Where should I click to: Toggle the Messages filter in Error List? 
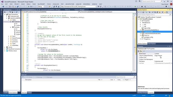click(x=48, y=77)
